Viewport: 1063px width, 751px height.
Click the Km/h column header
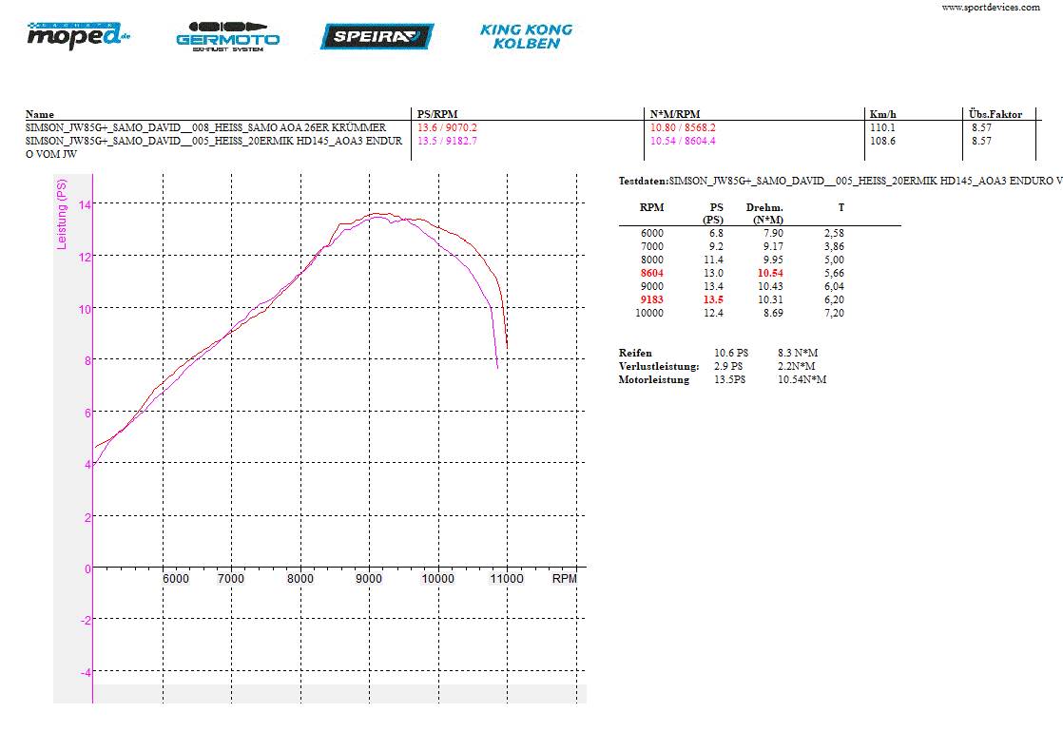882,114
